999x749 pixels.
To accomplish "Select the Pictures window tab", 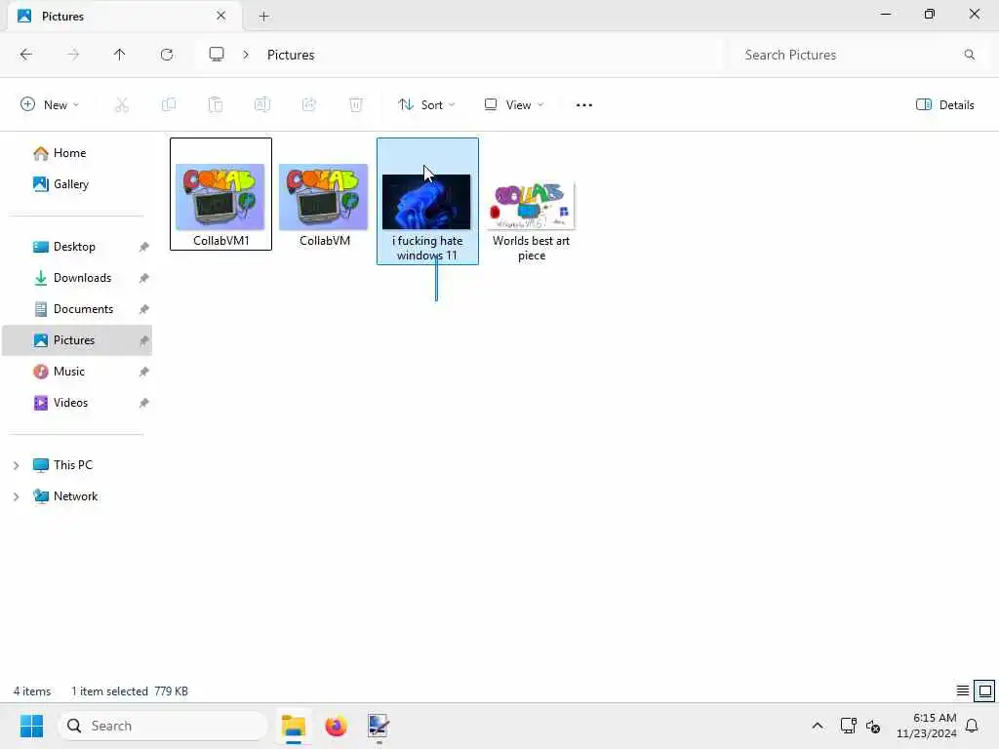I will pyautogui.click(x=125, y=16).
